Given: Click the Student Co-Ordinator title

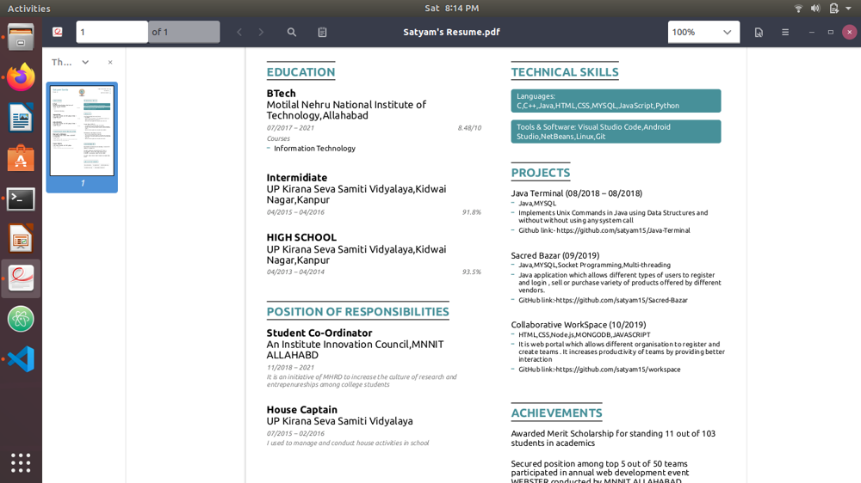Looking at the screenshot, I should 319,333.
